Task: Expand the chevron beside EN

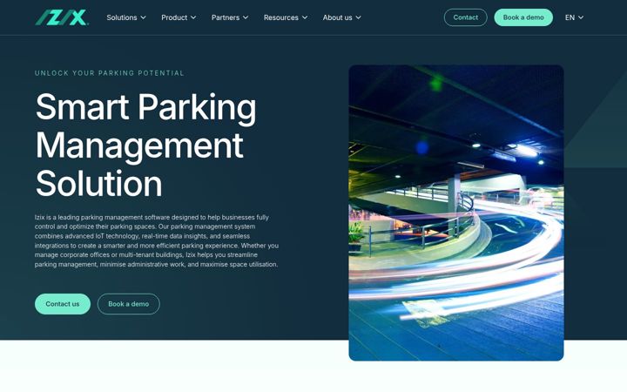Action: click(x=581, y=17)
